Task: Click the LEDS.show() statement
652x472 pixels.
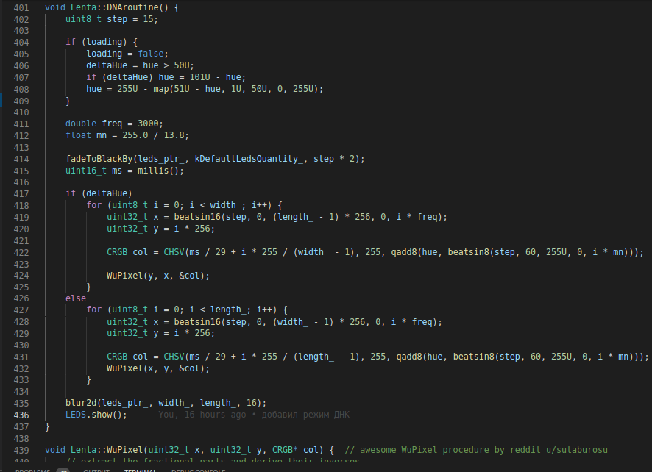Action: 96,415
